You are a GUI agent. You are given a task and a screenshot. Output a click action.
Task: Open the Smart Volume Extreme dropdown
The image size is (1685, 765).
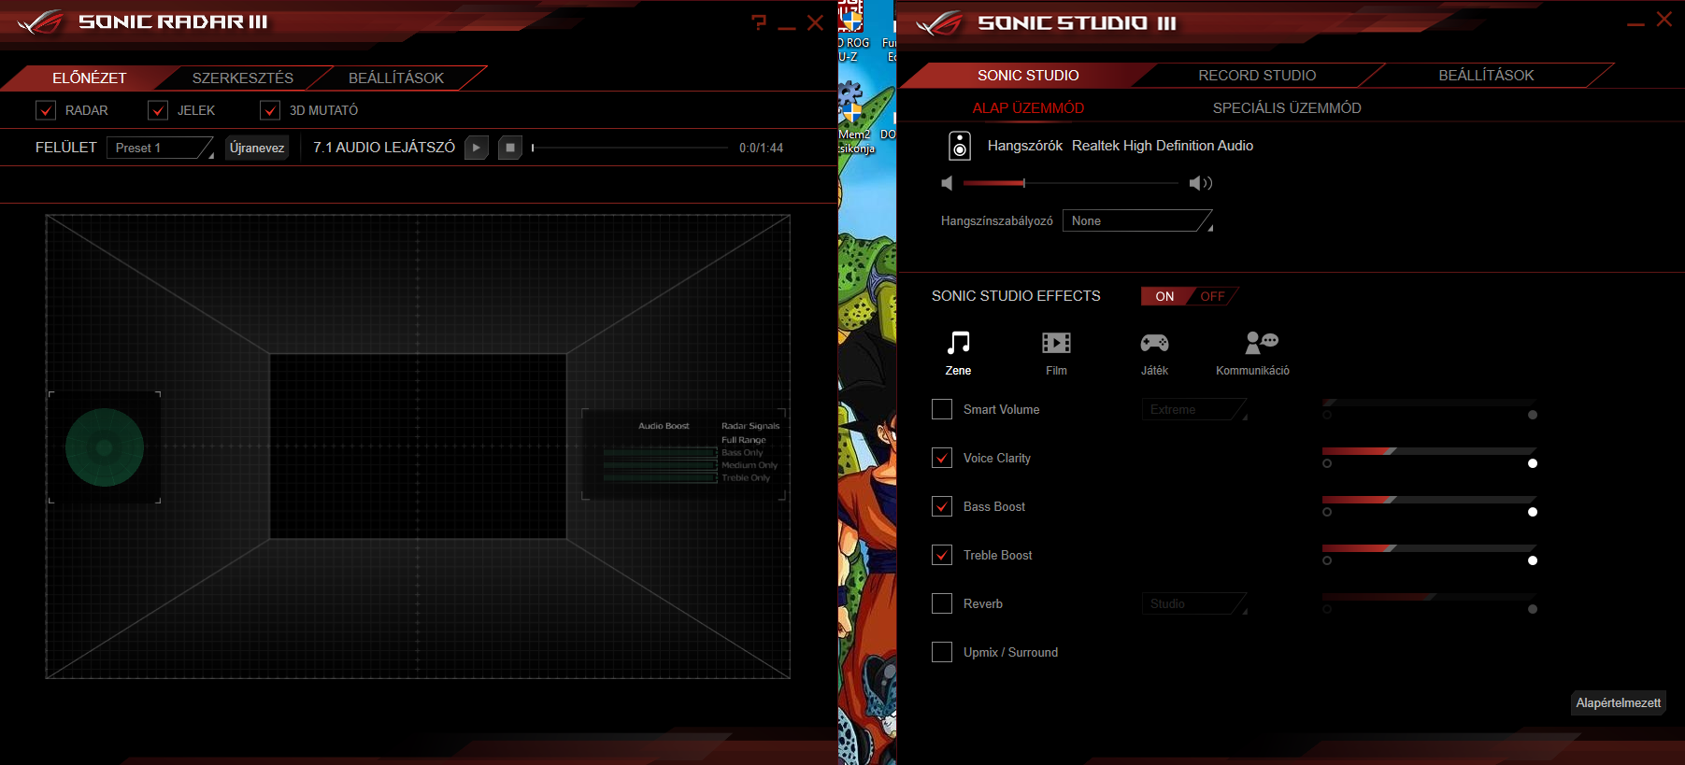1194,409
